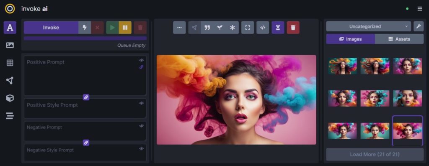The image size is (429, 166).
Task: Toggle link between negative prompt and style
Action: click(86, 143)
